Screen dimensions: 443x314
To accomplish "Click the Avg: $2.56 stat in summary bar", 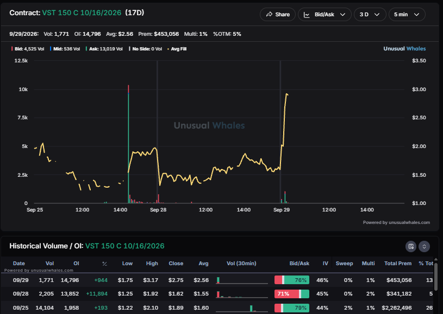I will pos(120,34).
